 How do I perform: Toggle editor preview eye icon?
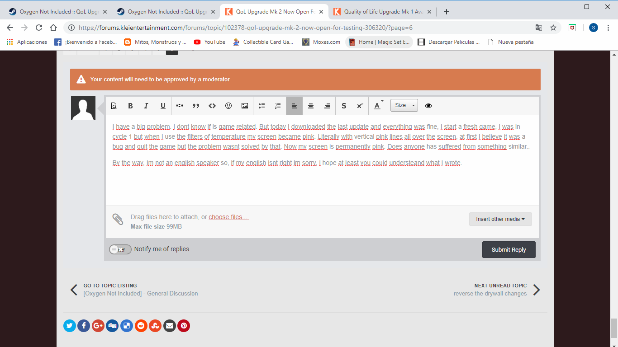coord(428,106)
